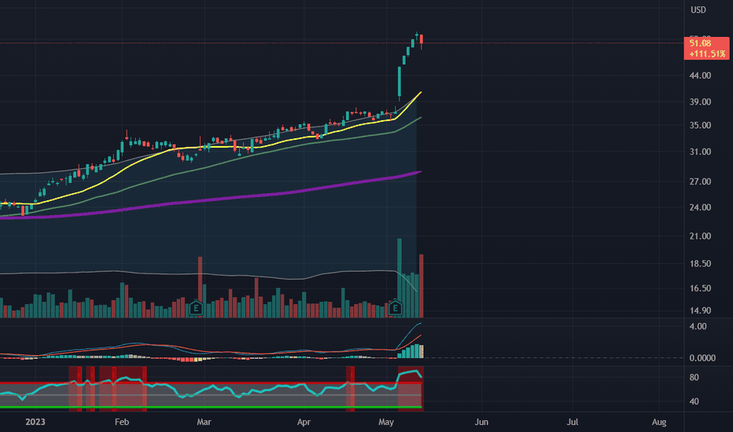Click the 39.00 price axis label

coord(700,102)
